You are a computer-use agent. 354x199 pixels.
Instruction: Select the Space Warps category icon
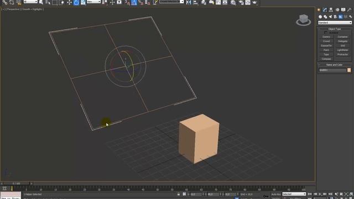pos(346,17)
